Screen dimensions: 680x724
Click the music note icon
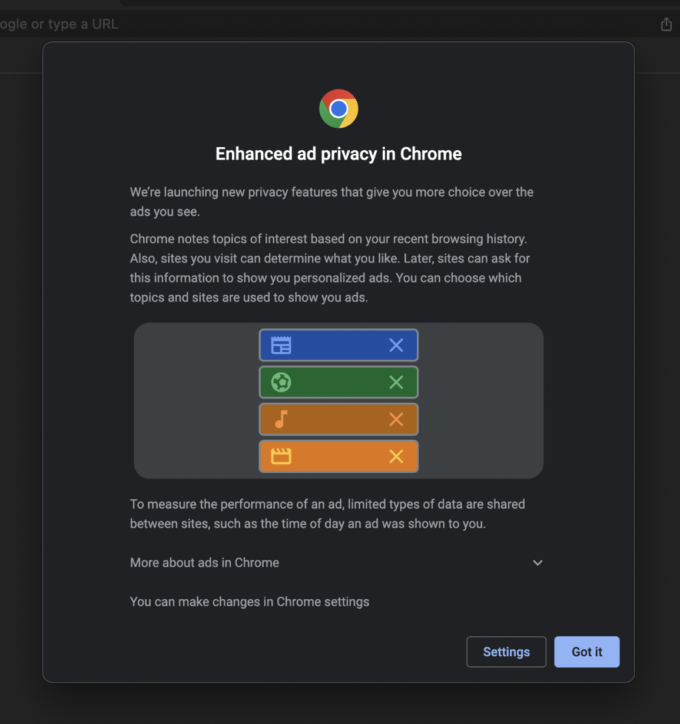[281, 419]
